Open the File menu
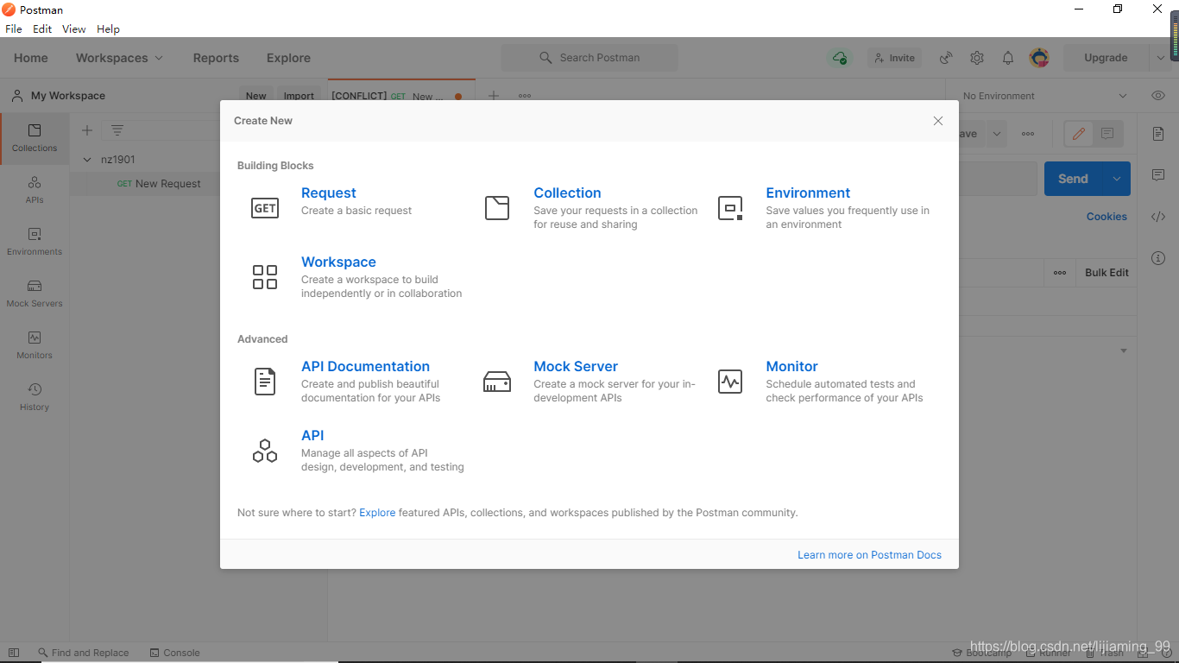Screen dimensions: 1179x663 pyautogui.click(x=14, y=28)
